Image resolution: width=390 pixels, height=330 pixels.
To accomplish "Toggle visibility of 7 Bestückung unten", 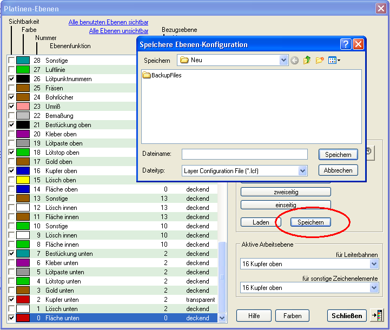I will click(x=11, y=253).
